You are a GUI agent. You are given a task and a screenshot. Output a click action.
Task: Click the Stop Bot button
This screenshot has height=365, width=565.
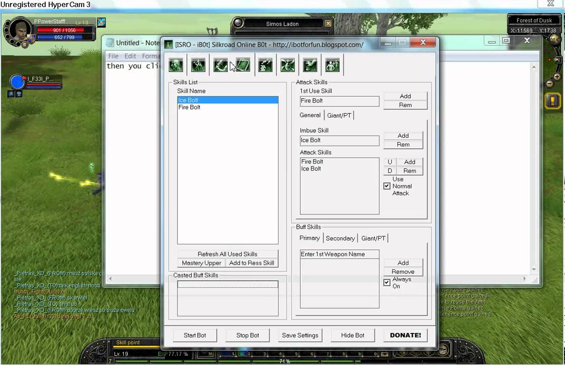[x=248, y=335]
